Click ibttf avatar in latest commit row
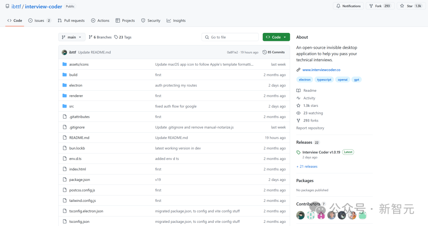Screen dimensions: 428x226 click(x=65, y=52)
